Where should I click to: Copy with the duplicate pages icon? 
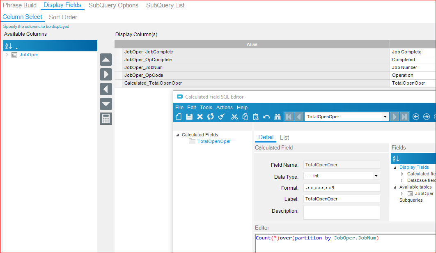pos(245,117)
